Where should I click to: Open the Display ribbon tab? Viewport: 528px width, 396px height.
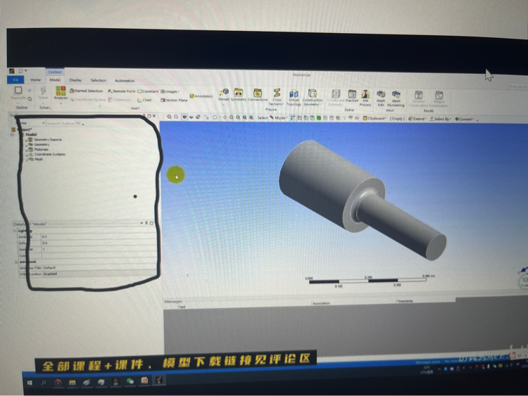coord(75,80)
